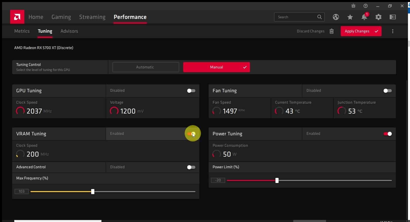Image resolution: width=410 pixels, height=222 pixels.
Task: Click the GPU clock speed 2037 MHz value
Action: click(x=39, y=111)
